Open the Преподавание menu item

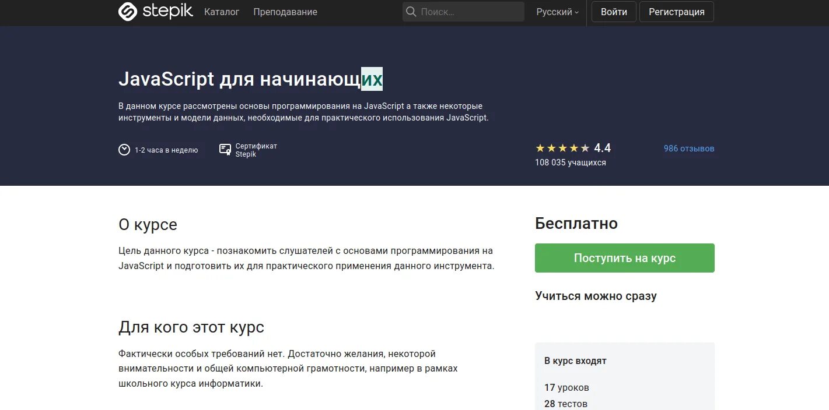pos(285,12)
